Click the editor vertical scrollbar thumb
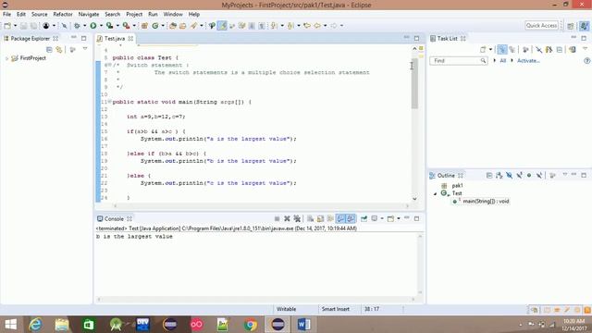 point(414,83)
